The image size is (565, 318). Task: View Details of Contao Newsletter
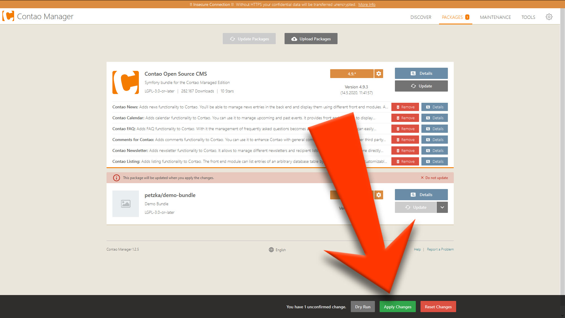435,151
